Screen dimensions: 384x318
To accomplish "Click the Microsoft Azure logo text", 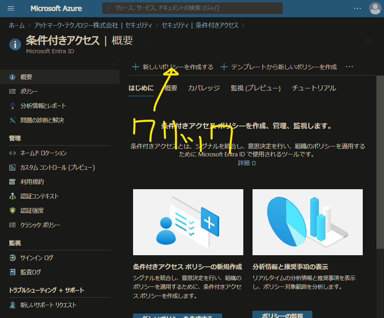I will (x=56, y=8).
